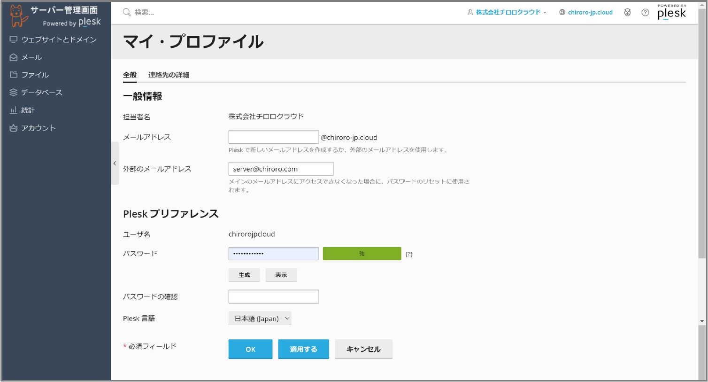Image resolution: width=708 pixels, height=382 pixels.
Task: Open the help question mark icon
Action: [645, 12]
